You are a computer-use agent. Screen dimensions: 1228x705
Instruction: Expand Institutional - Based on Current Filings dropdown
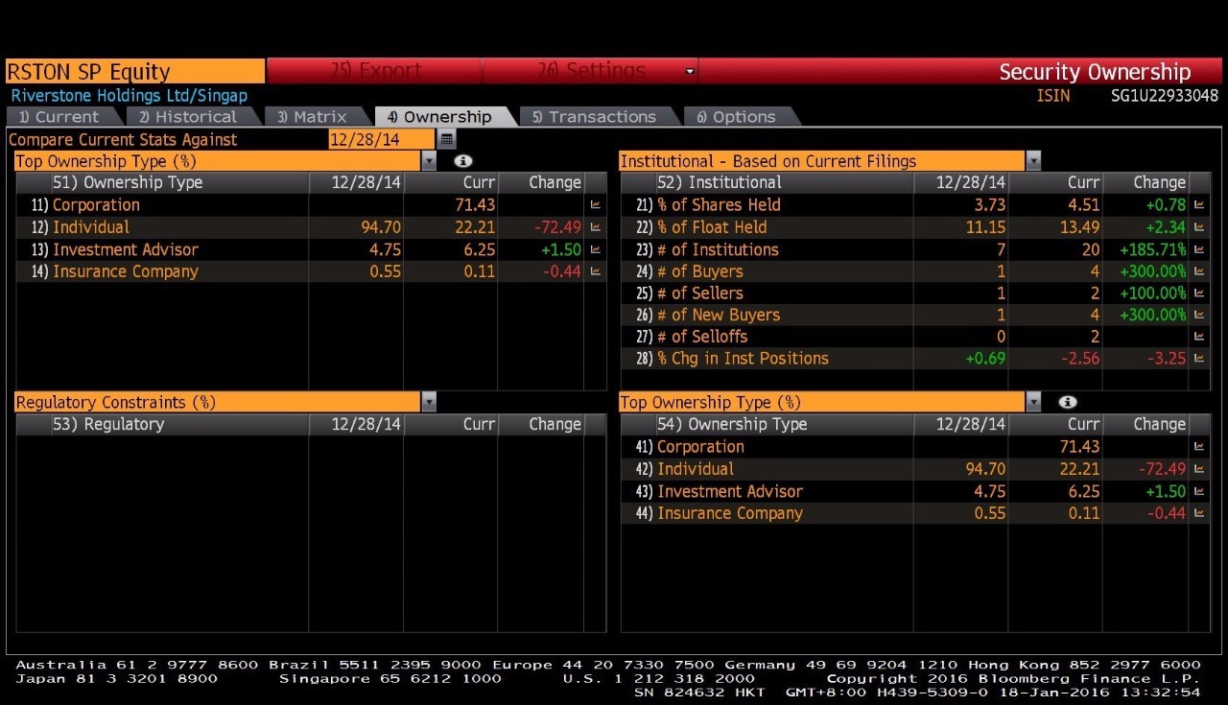click(1033, 161)
